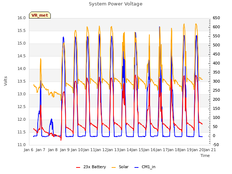Viewport: 232px width, 174px height.
Task: Click the Jan 21 x-axis tick label
Action: [x=210, y=150]
